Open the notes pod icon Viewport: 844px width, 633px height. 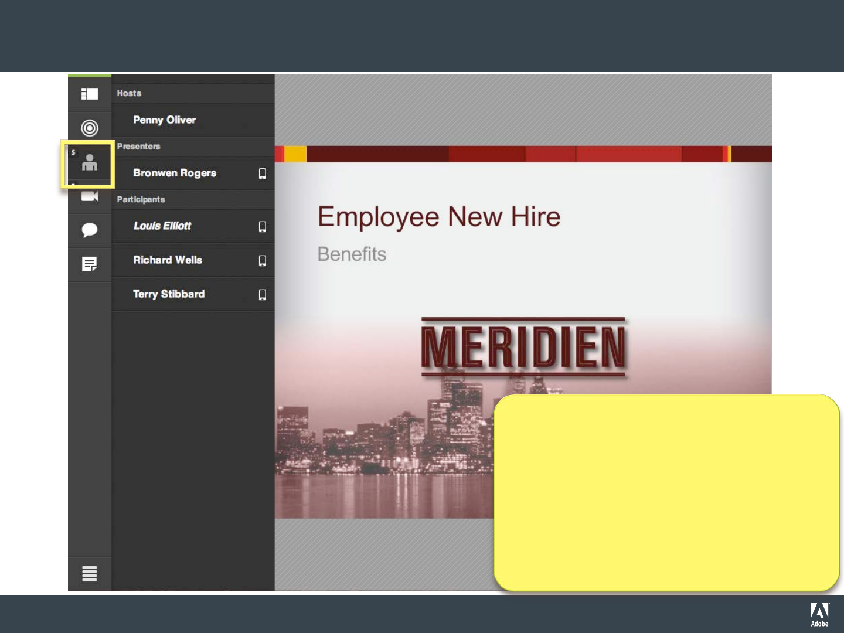point(90,264)
